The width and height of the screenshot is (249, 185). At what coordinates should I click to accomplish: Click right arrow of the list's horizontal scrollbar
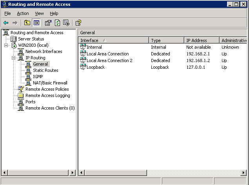point(245,172)
